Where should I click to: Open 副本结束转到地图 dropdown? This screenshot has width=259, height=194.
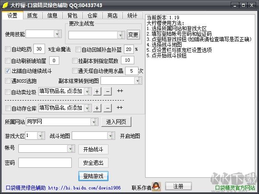[x=138, y=81]
